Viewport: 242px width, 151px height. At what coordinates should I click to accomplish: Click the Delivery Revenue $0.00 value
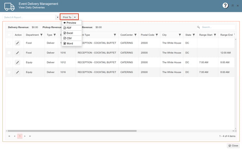point(35,27)
